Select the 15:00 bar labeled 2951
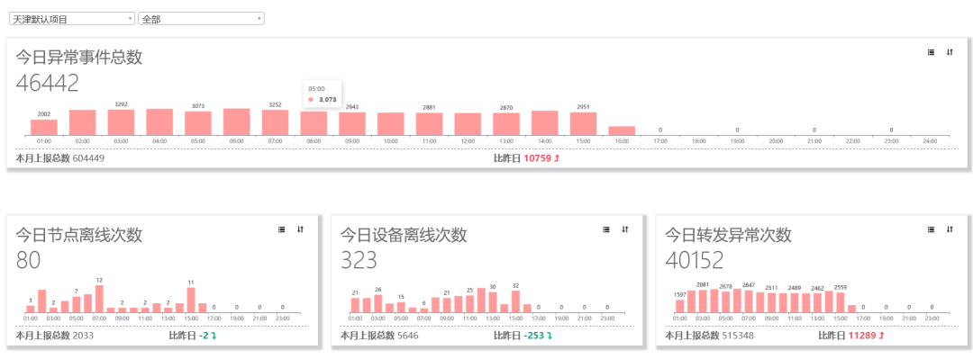Viewport: 973px width, 359px height. coord(583,124)
